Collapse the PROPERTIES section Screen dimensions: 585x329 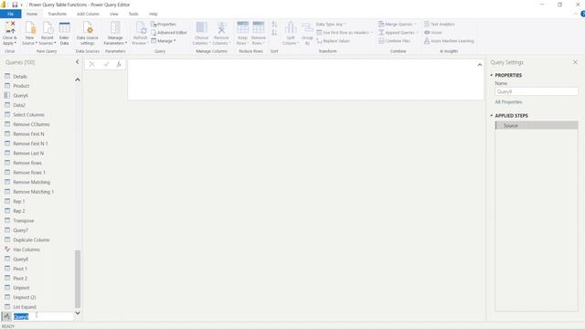(x=492, y=75)
